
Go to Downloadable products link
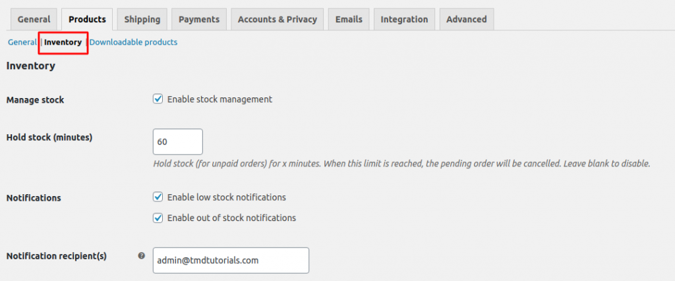(x=133, y=42)
